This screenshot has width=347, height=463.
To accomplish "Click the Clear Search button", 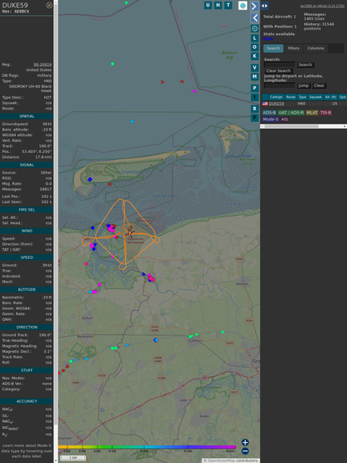I will (x=279, y=71).
